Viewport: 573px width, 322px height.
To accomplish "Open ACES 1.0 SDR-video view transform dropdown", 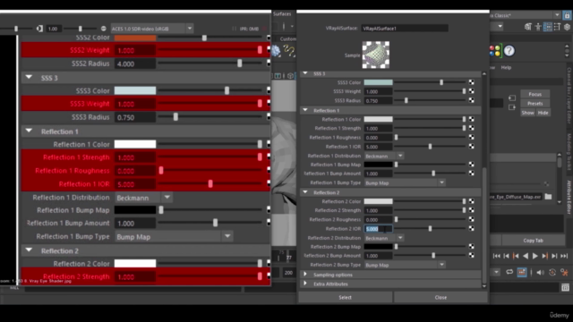I will click(x=152, y=29).
